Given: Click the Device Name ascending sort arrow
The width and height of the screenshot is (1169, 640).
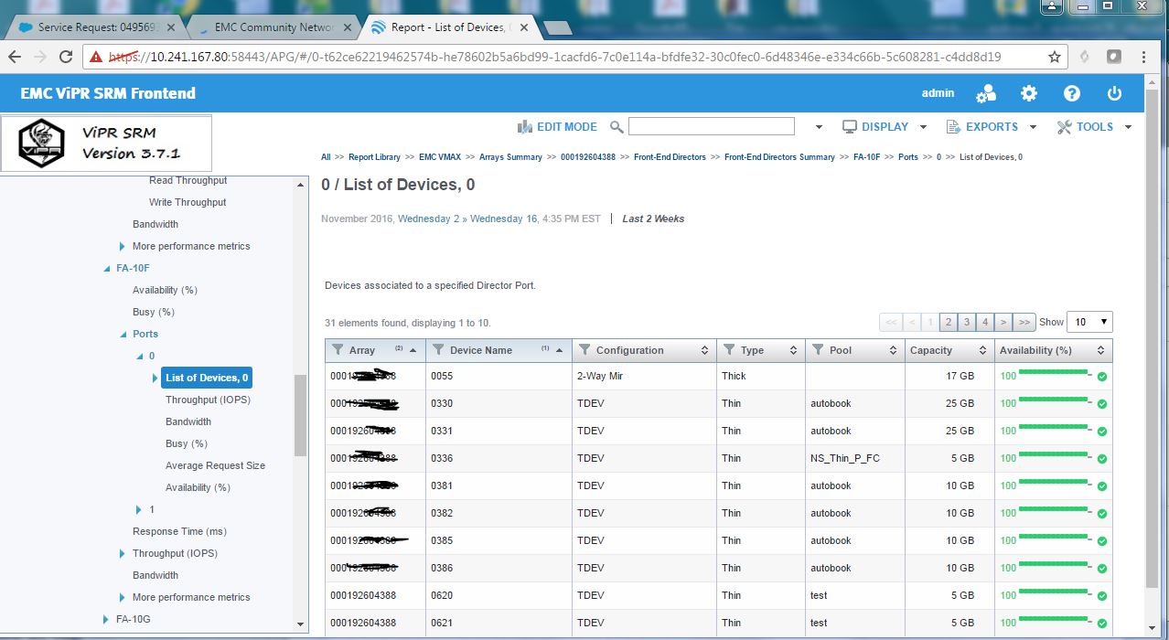Looking at the screenshot, I should coord(559,351).
